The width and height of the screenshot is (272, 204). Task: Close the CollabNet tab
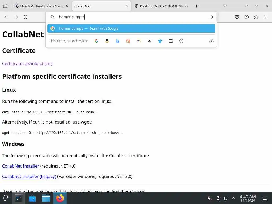(127, 6)
